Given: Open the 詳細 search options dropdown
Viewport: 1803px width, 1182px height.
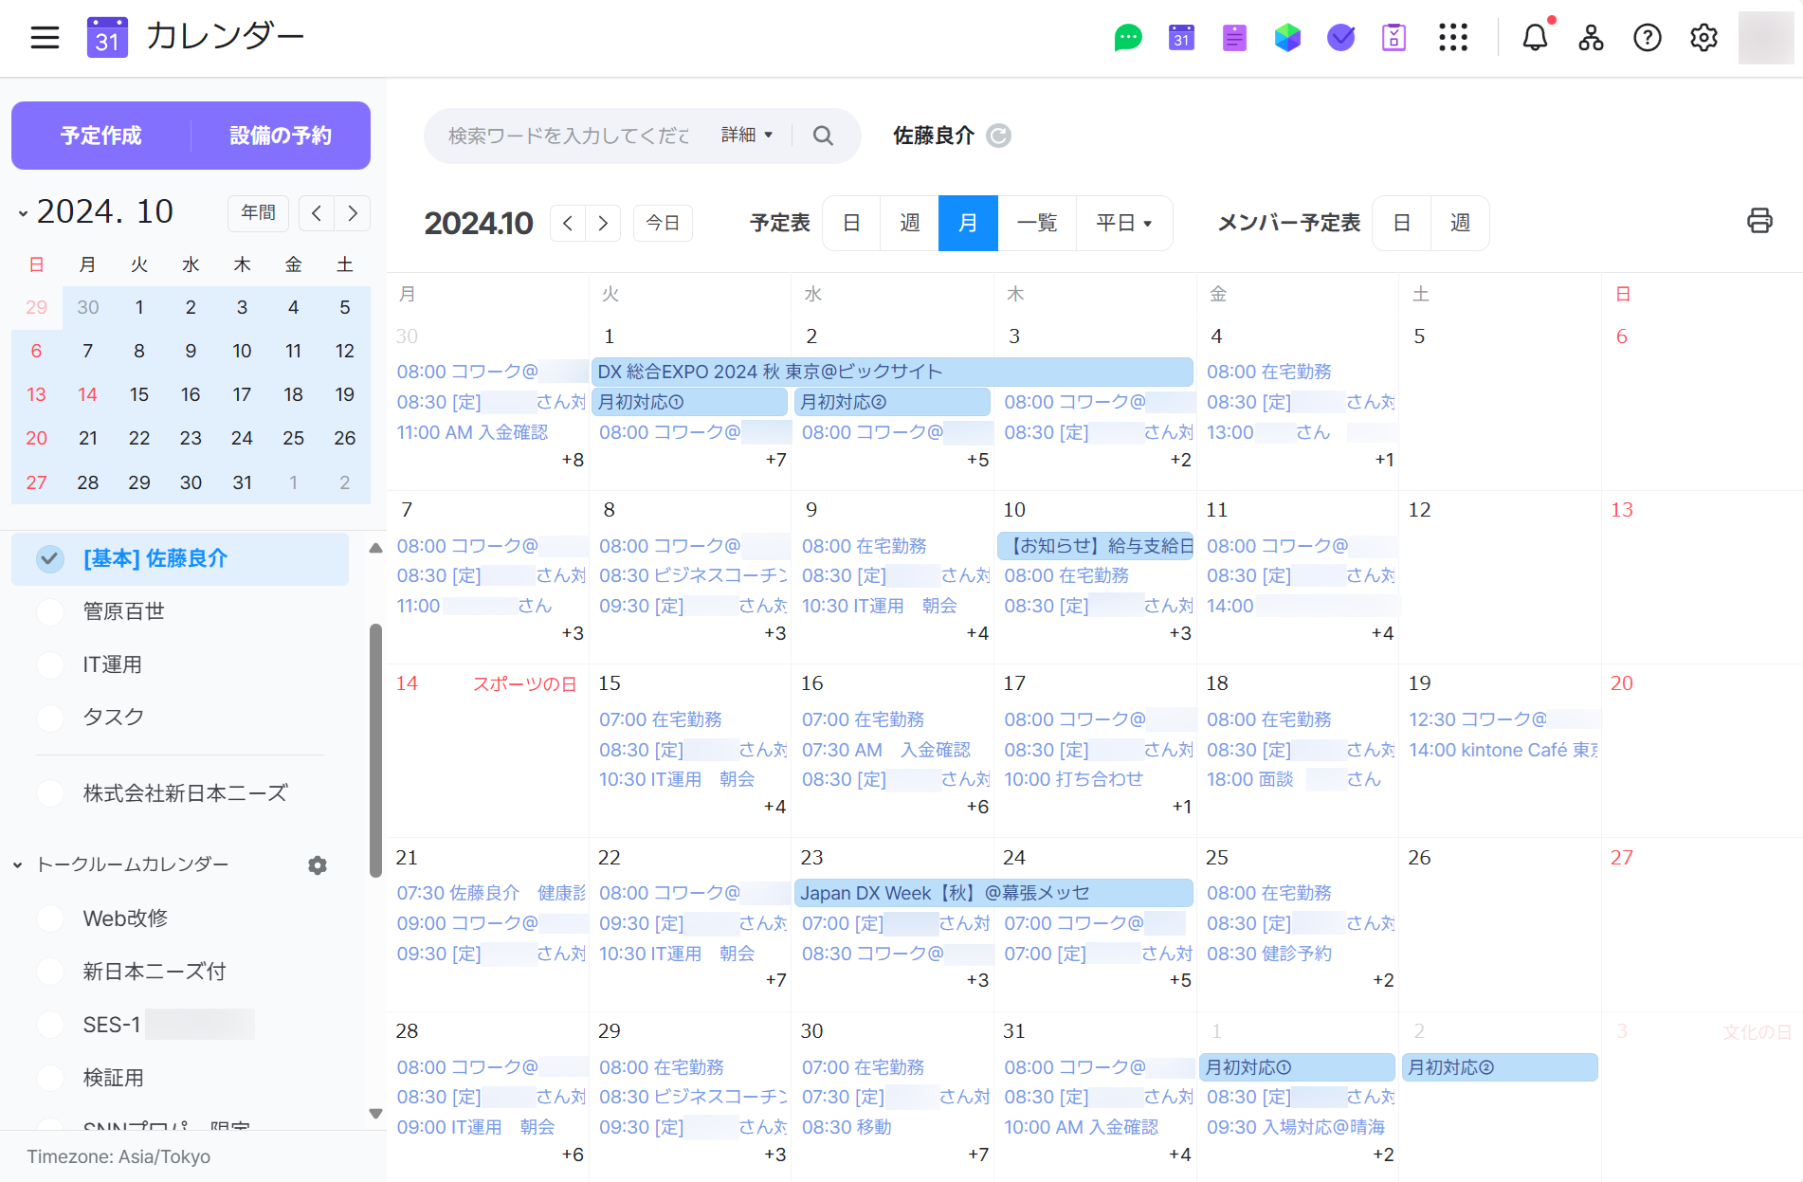Looking at the screenshot, I should coord(747,136).
